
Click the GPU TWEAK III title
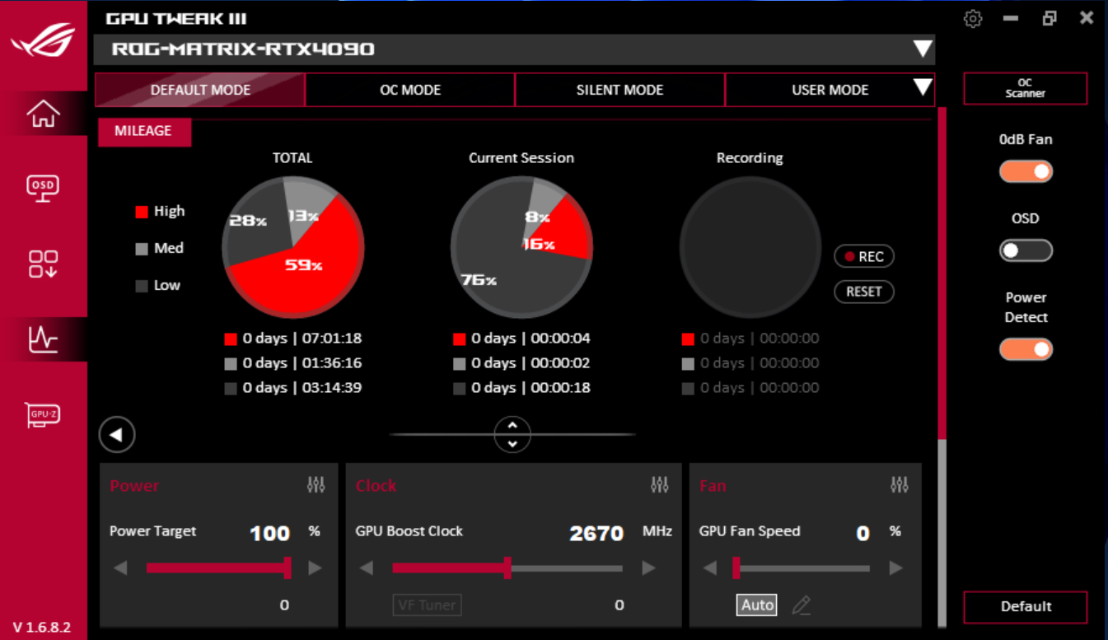pyautogui.click(x=176, y=18)
